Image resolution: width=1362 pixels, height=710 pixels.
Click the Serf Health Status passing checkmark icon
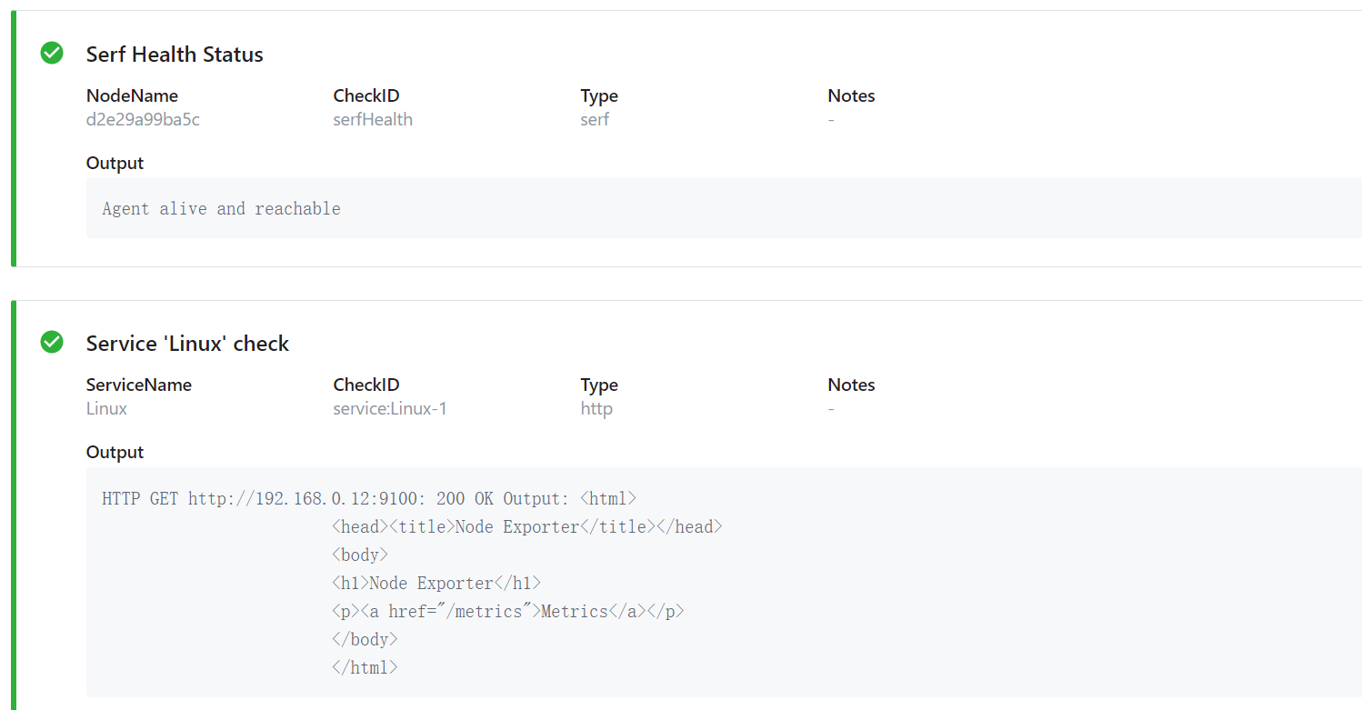(x=52, y=53)
